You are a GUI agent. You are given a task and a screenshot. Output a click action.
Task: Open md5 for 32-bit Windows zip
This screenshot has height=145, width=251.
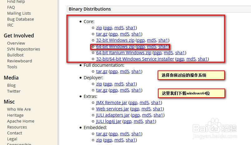click(x=151, y=40)
